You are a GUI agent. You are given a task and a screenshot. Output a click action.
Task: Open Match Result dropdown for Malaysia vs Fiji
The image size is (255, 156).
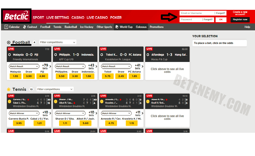tap(24, 66)
